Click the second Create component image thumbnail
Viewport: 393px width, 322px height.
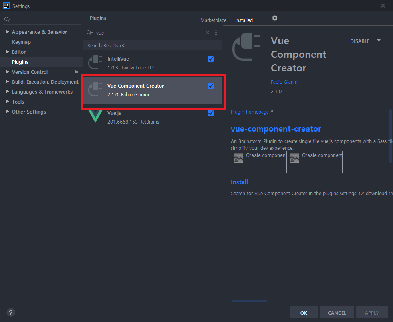point(315,162)
